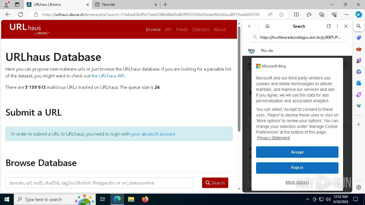This screenshot has height=205, width=365.
Task: Select This site tab in sidebar
Action: (x=267, y=50)
